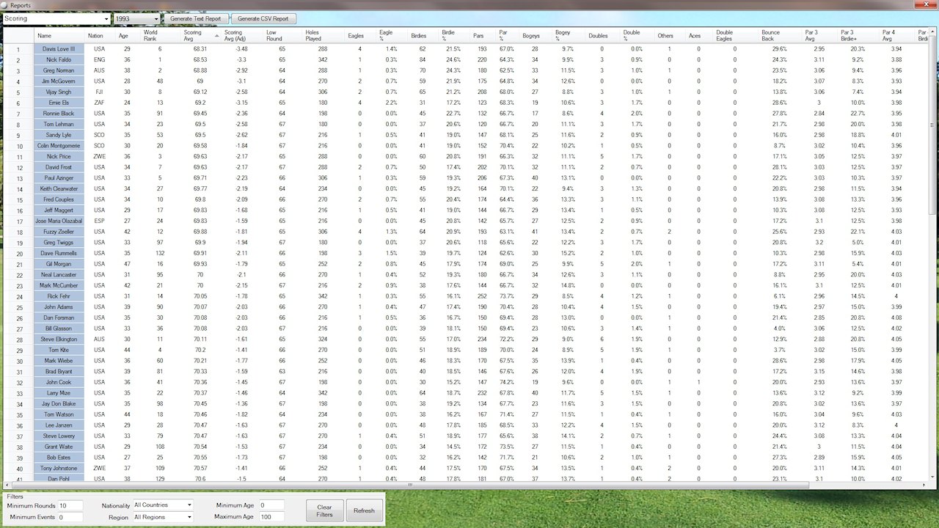Select player Ernie Els
The image size is (939, 528).
click(59, 103)
